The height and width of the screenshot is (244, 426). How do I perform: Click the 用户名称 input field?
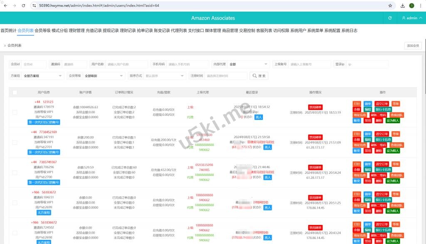click(x=126, y=64)
